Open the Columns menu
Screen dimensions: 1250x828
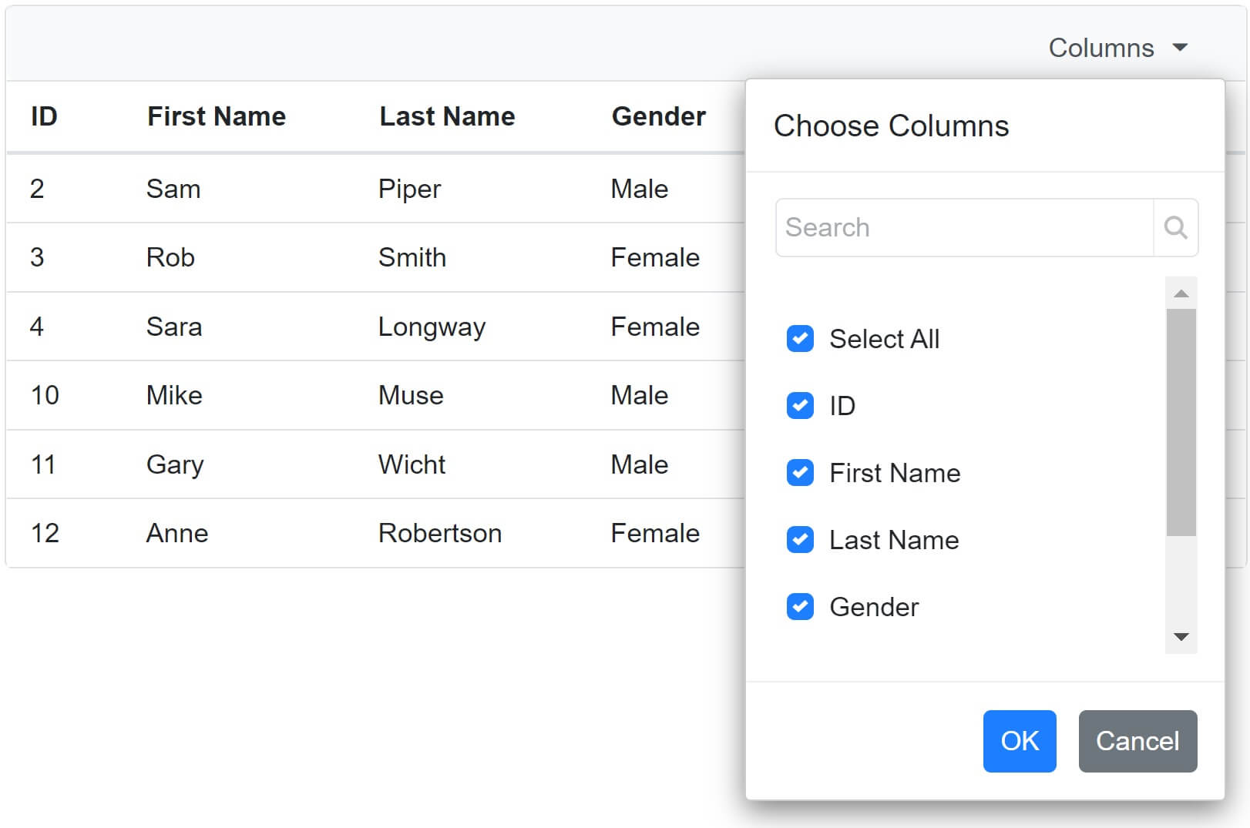pos(1100,48)
